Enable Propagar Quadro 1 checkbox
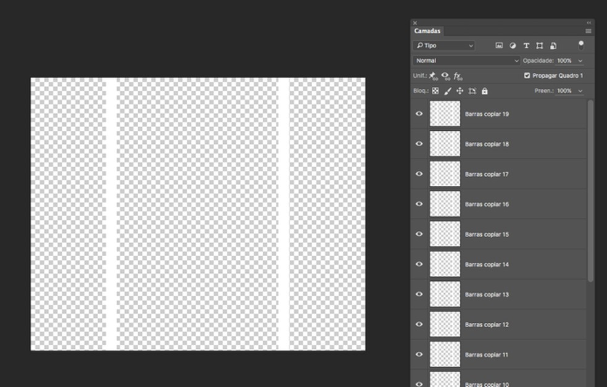607x387 pixels. (527, 75)
